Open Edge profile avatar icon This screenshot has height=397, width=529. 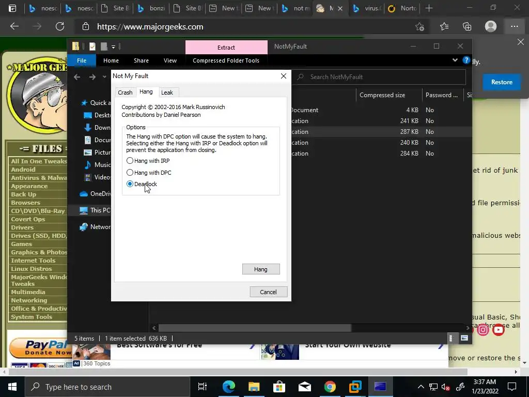click(491, 26)
